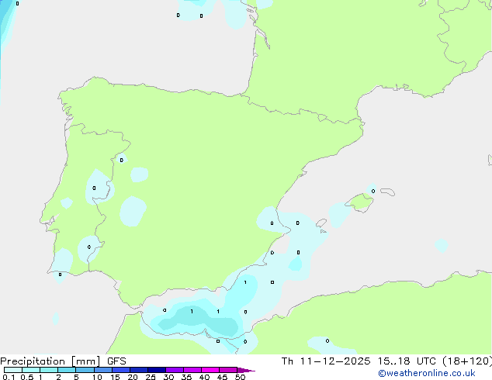Pick the 40–45 mm magenta legend swatch
The width and height of the screenshot is (492, 380).
[x=210, y=370]
